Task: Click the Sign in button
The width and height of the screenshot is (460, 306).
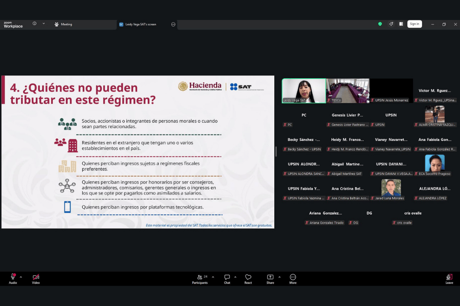Action: 414,24
